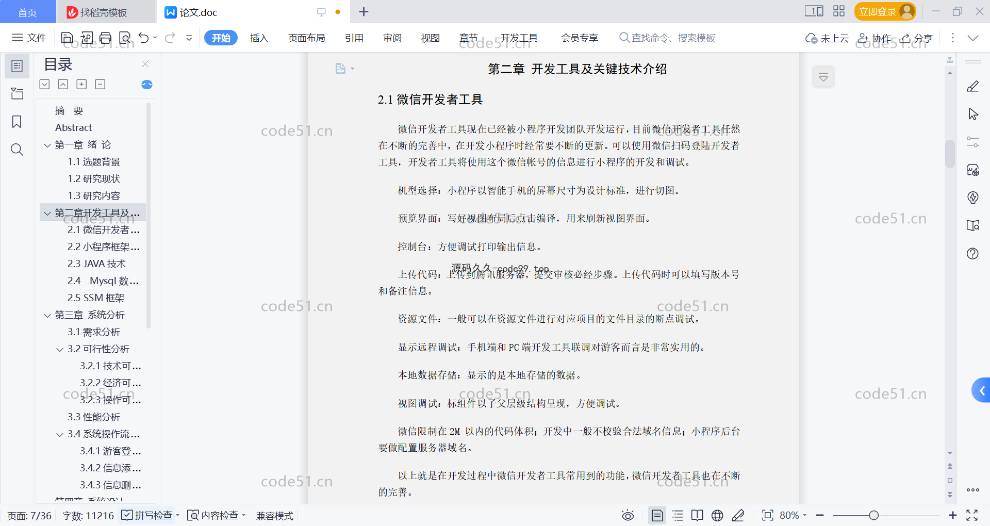
Task: Click the 协作 collaboration button
Action: pyautogui.click(x=874, y=38)
